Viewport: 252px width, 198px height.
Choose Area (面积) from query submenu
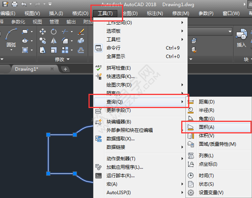tap(219, 127)
